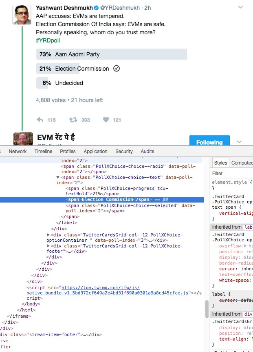
Task: Click the profile picture of the EVM reply tweet
Action: pyautogui.click(x=23, y=139)
